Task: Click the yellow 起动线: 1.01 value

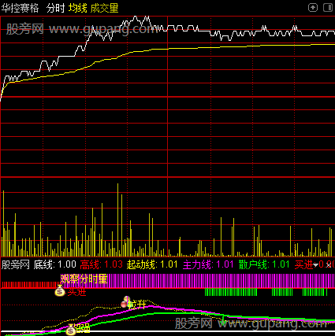Action: click(x=152, y=264)
